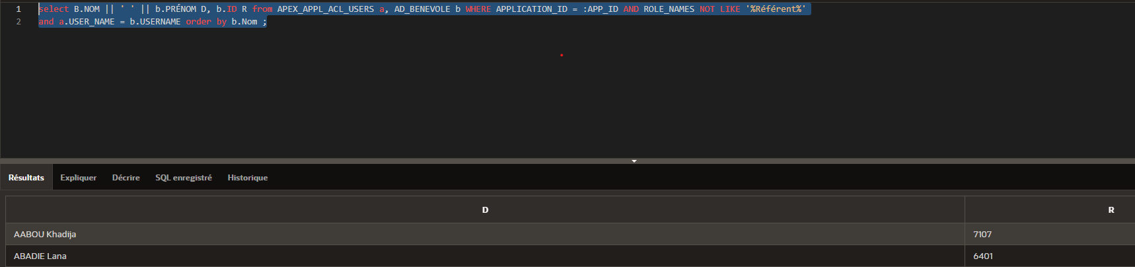This screenshot has height=267, width=1135.
Task: Show the Historique tab
Action: (248, 178)
